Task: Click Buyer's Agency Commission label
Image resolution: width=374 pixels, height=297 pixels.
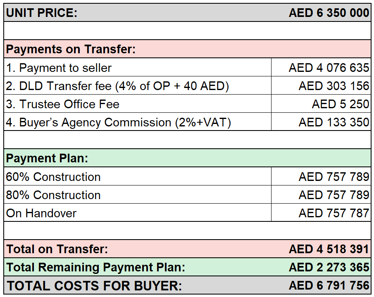Action: 118,122
